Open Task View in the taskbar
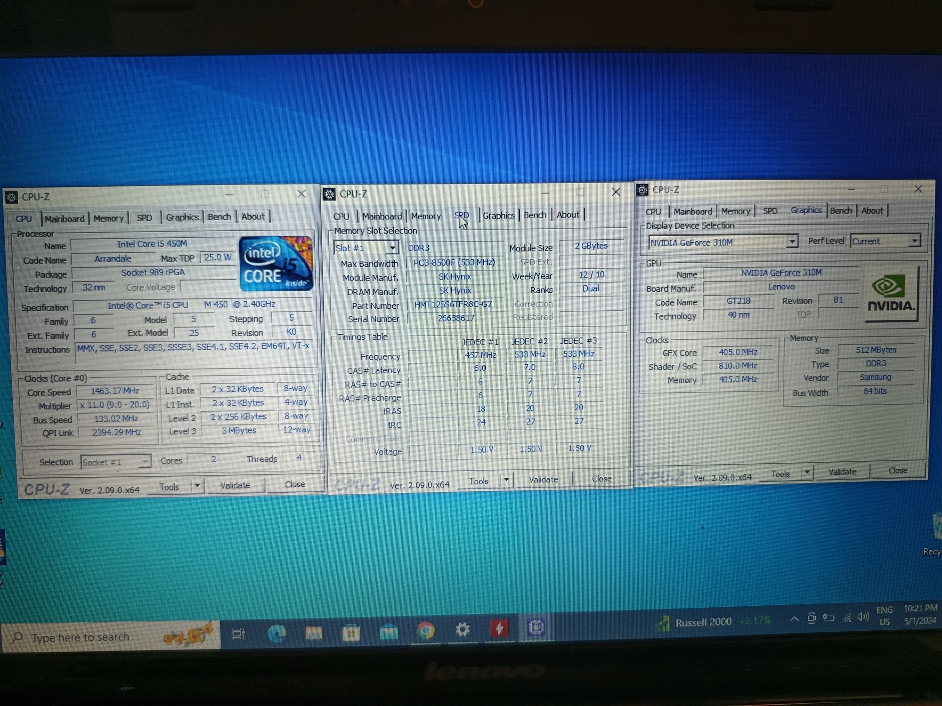942x706 pixels. (x=238, y=634)
